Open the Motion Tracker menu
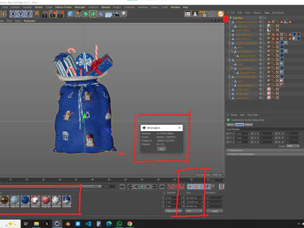The image size is (304, 228). pos(63,7)
